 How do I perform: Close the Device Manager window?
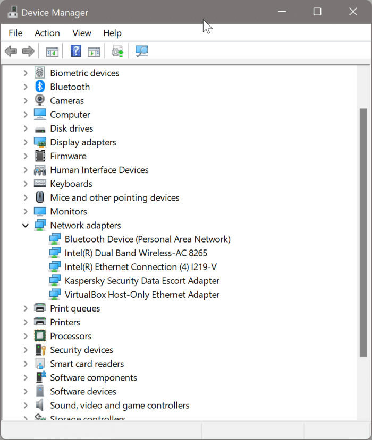click(353, 12)
